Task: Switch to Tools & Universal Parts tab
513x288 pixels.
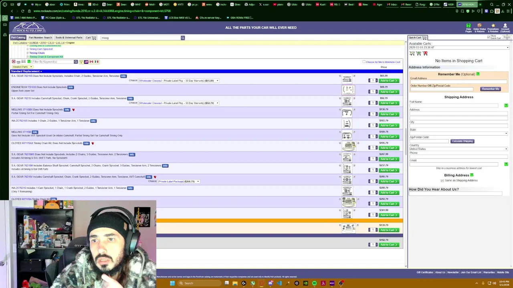Action: pyautogui.click(x=69, y=38)
